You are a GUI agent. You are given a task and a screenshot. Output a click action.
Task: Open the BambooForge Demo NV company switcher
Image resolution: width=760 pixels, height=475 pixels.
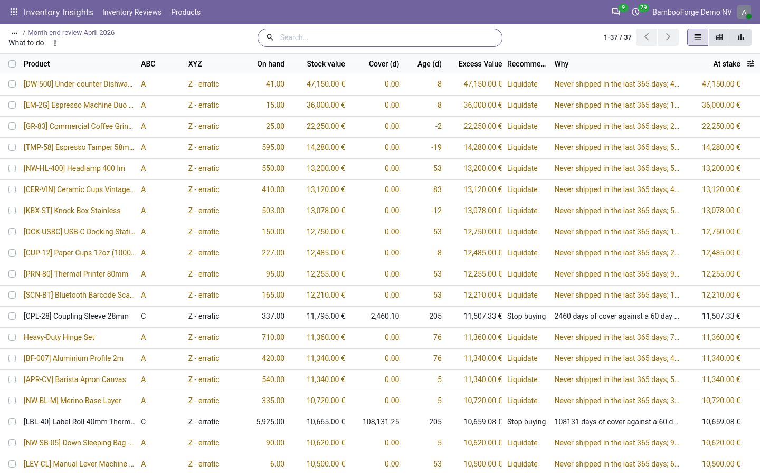coord(692,12)
